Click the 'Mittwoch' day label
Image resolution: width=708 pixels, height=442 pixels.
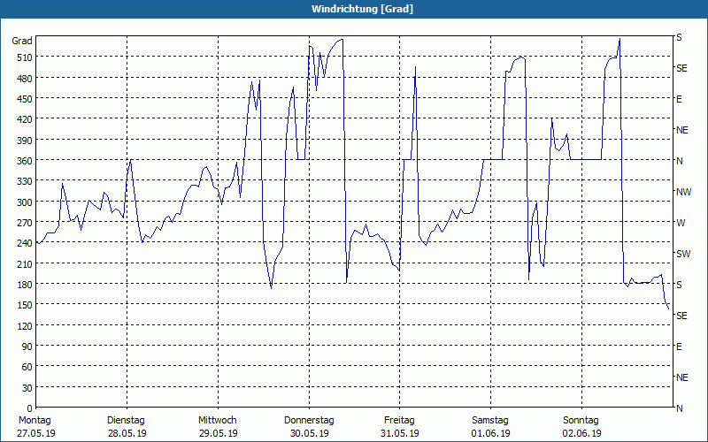[x=218, y=421]
